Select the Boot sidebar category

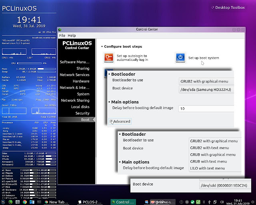pyautogui.click(x=77, y=119)
